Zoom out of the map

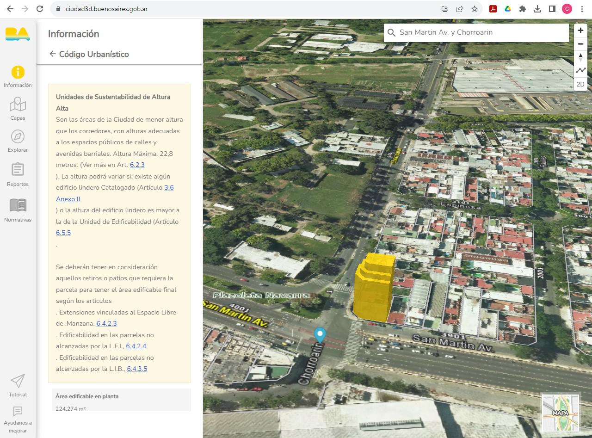[580, 44]
